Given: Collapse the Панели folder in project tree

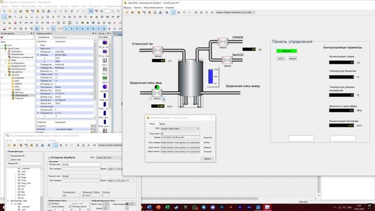Looking at the screenshot, I should click(6, 74).
